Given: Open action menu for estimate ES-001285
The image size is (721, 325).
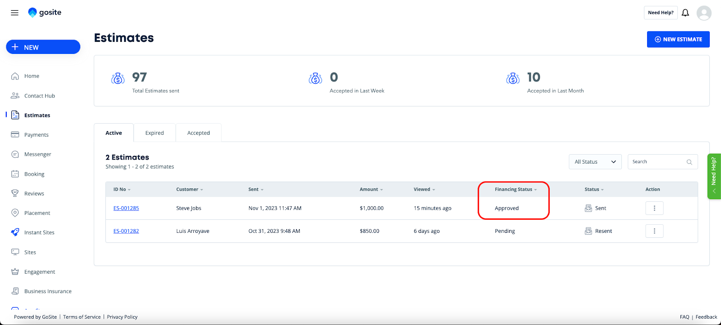Looking at the screenshot, I should pos(654,208).
